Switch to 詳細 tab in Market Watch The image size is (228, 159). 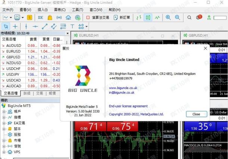point(27,93)
